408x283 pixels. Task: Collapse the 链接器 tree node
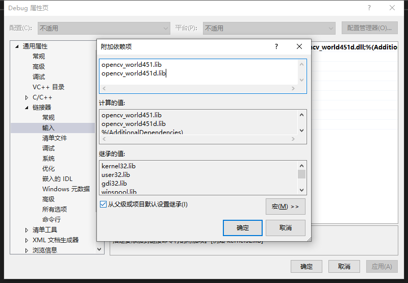(27, 108)
